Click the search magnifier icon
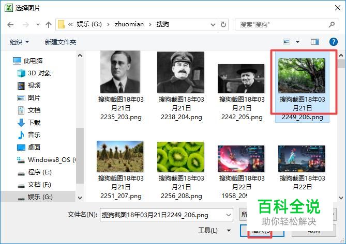Screen dimensions: 346x244 click(332, 24)
